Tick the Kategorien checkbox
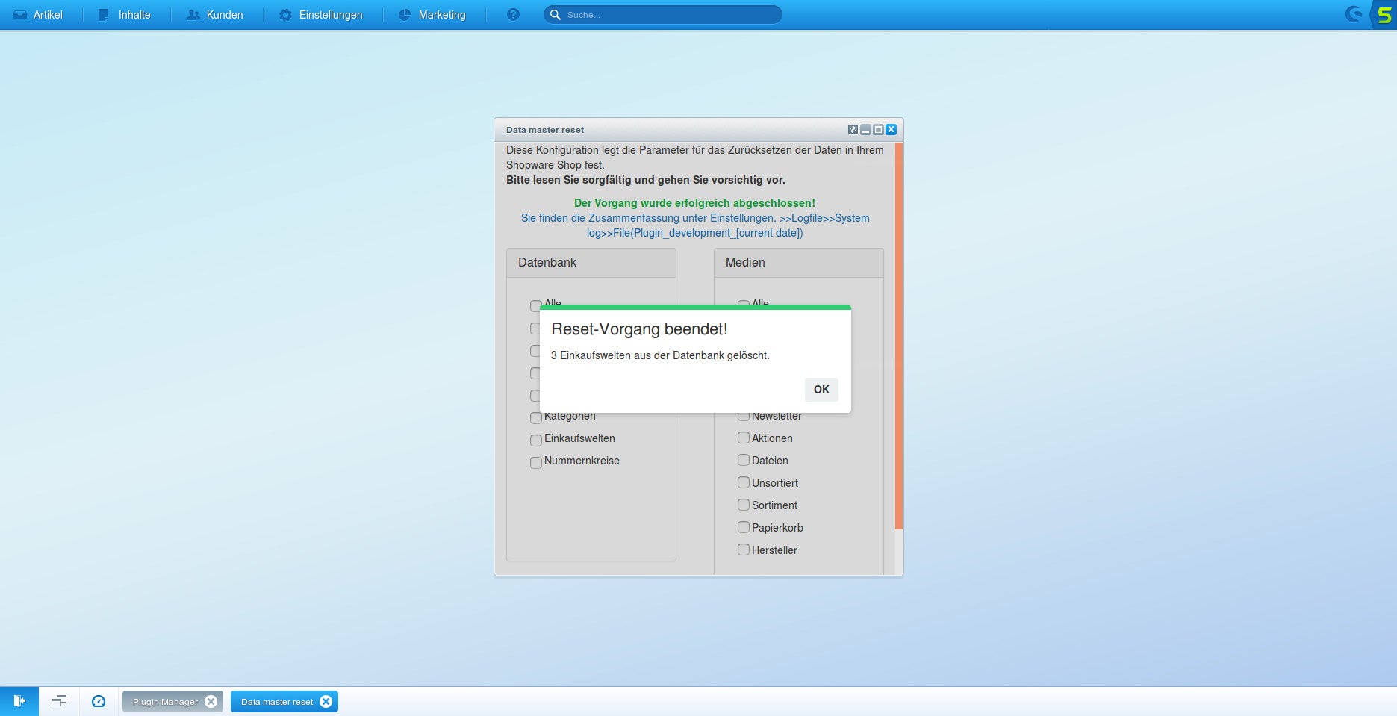This screenshot has width=1397, height=716. [535, 417]
